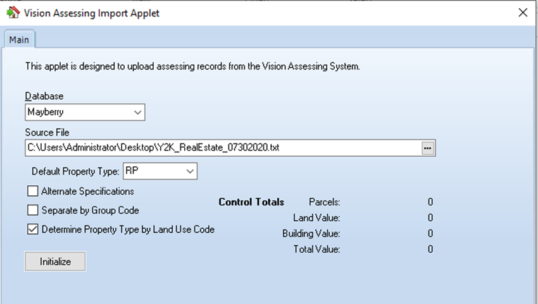The image size is (538, 304).
Task: Click the applet description text
Action: point(192,66)
